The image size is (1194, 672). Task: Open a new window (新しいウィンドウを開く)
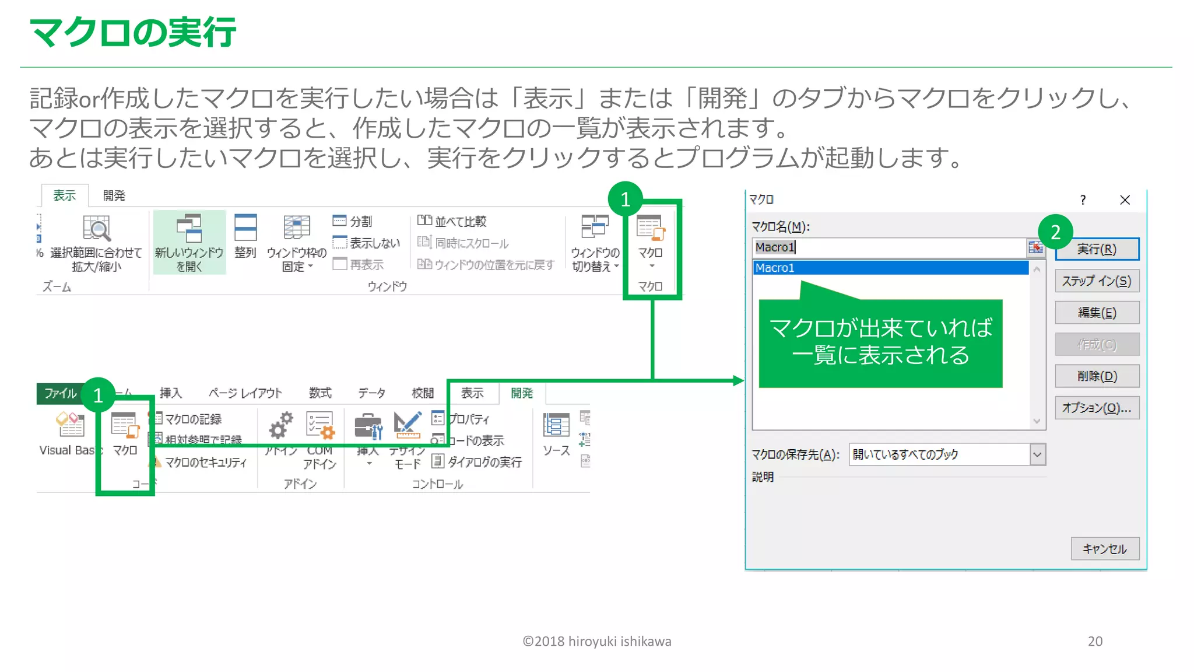click(x=189, y=243)
